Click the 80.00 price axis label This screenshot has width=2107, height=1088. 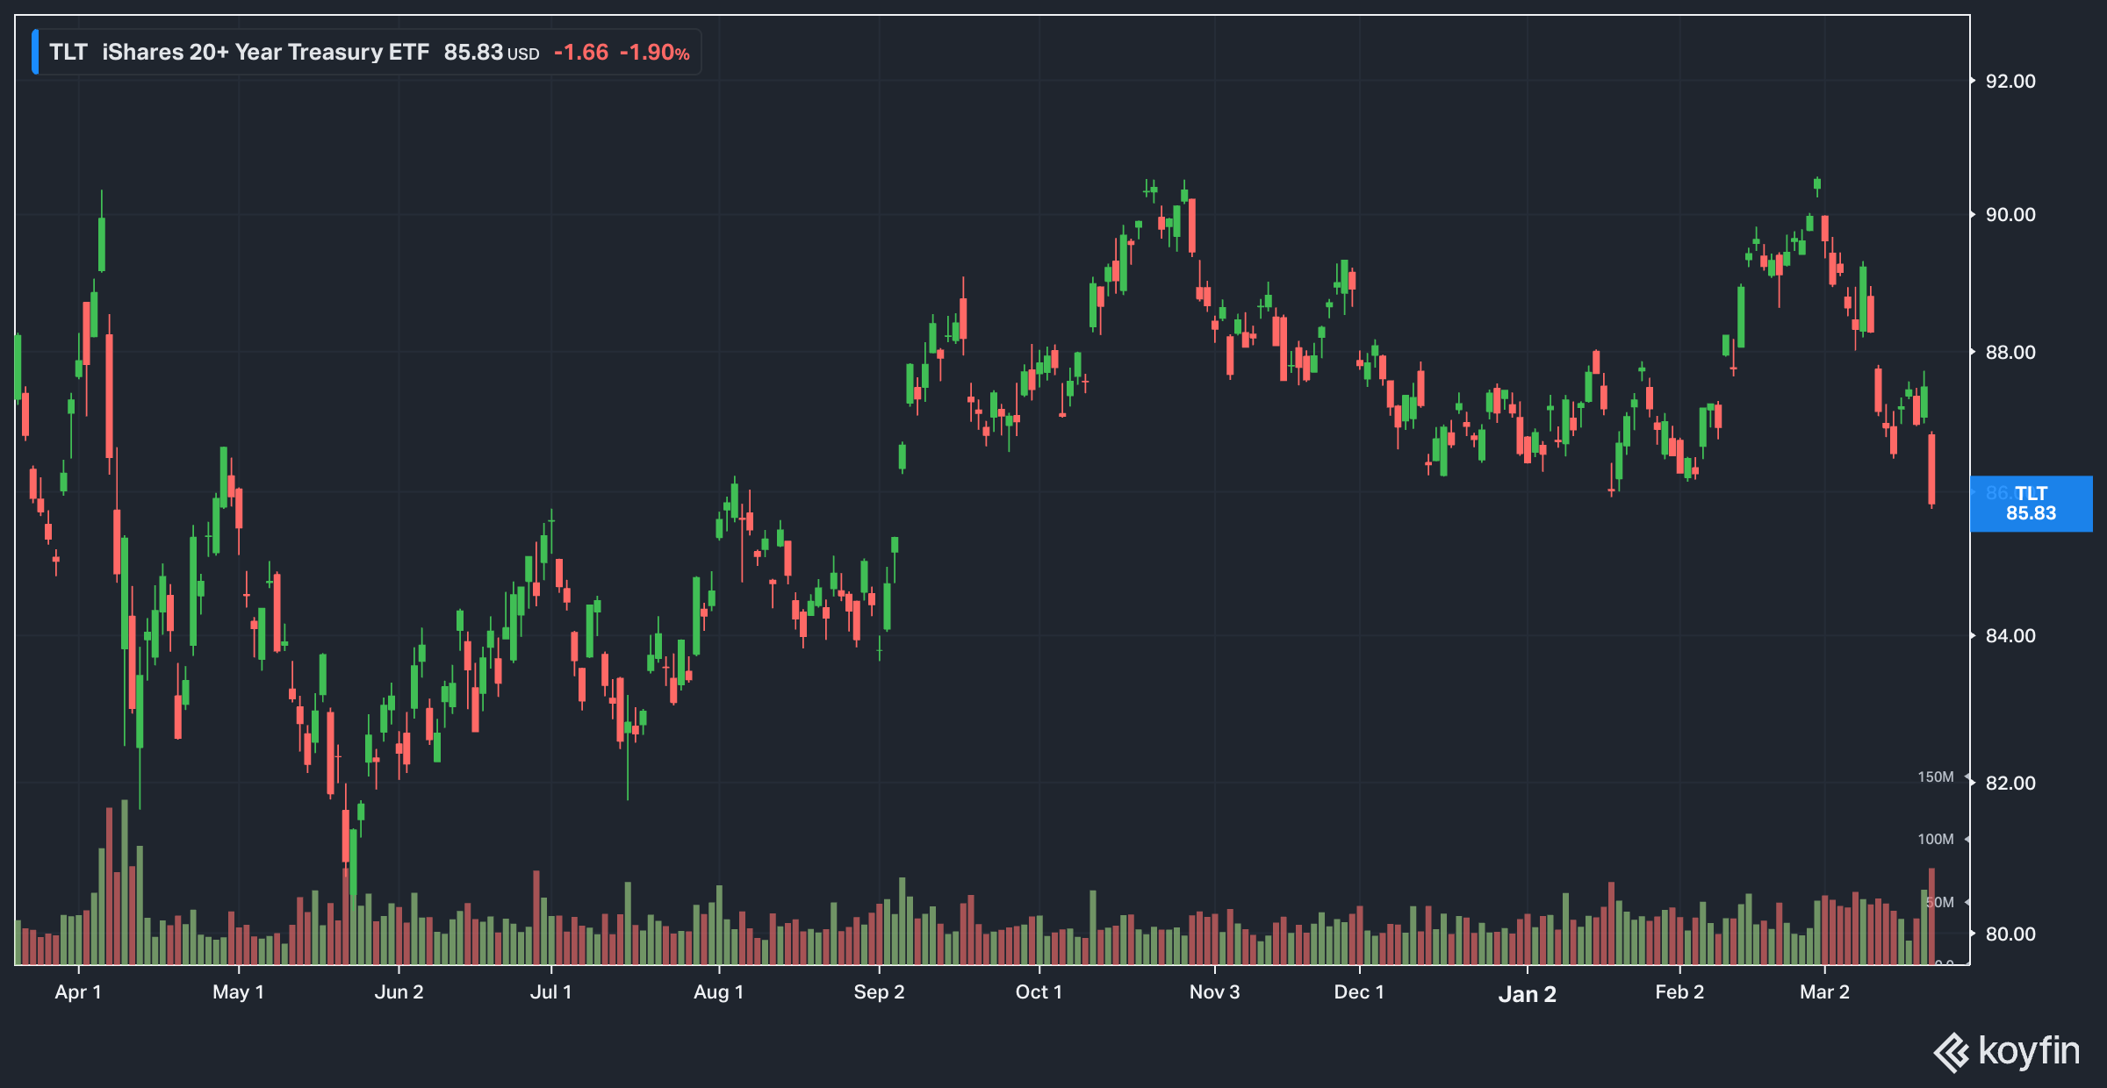(x=2010, y=934)
